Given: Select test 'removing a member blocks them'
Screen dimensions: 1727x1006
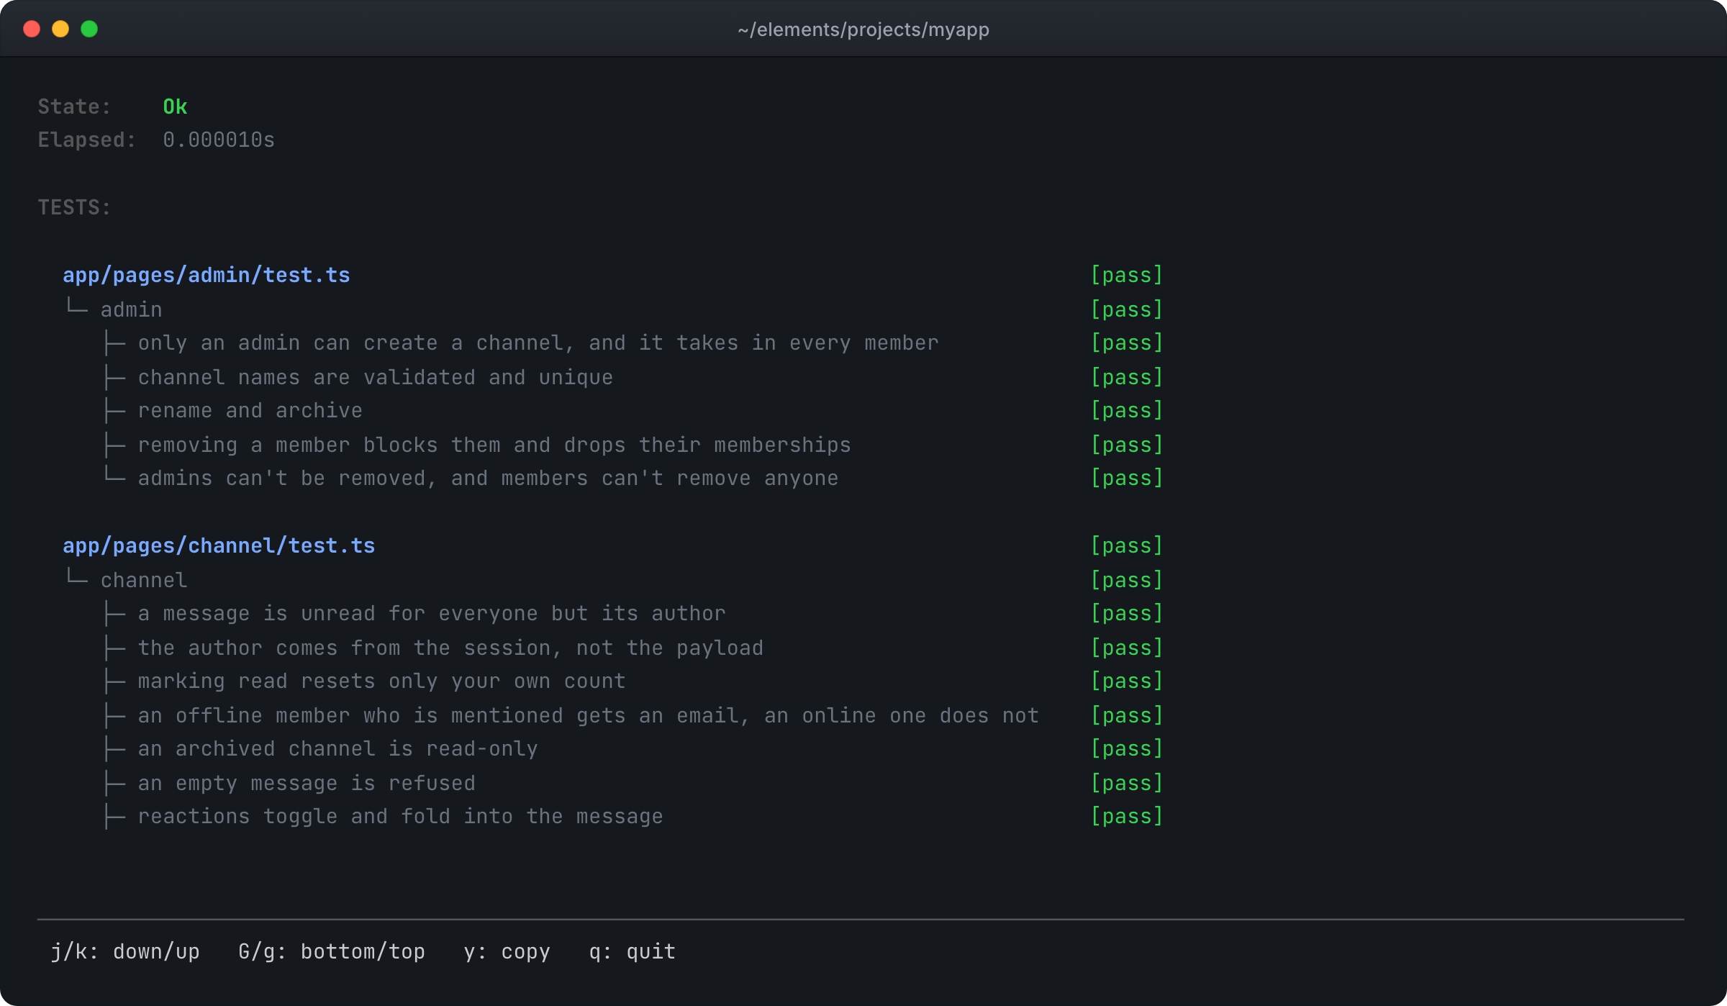Looking at the screenshot, I should point(494,445).
